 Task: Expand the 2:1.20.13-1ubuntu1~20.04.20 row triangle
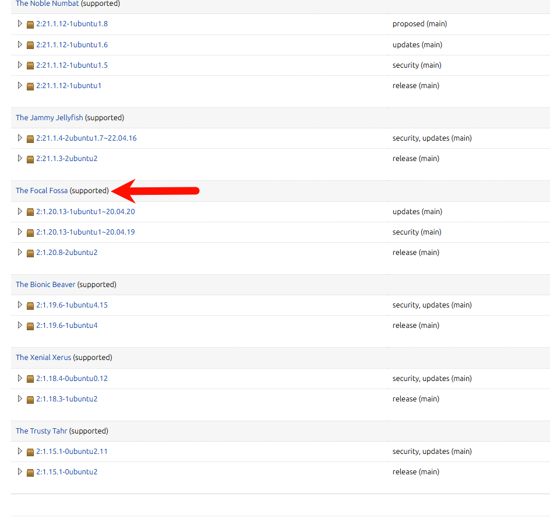[x=20, y=211]
